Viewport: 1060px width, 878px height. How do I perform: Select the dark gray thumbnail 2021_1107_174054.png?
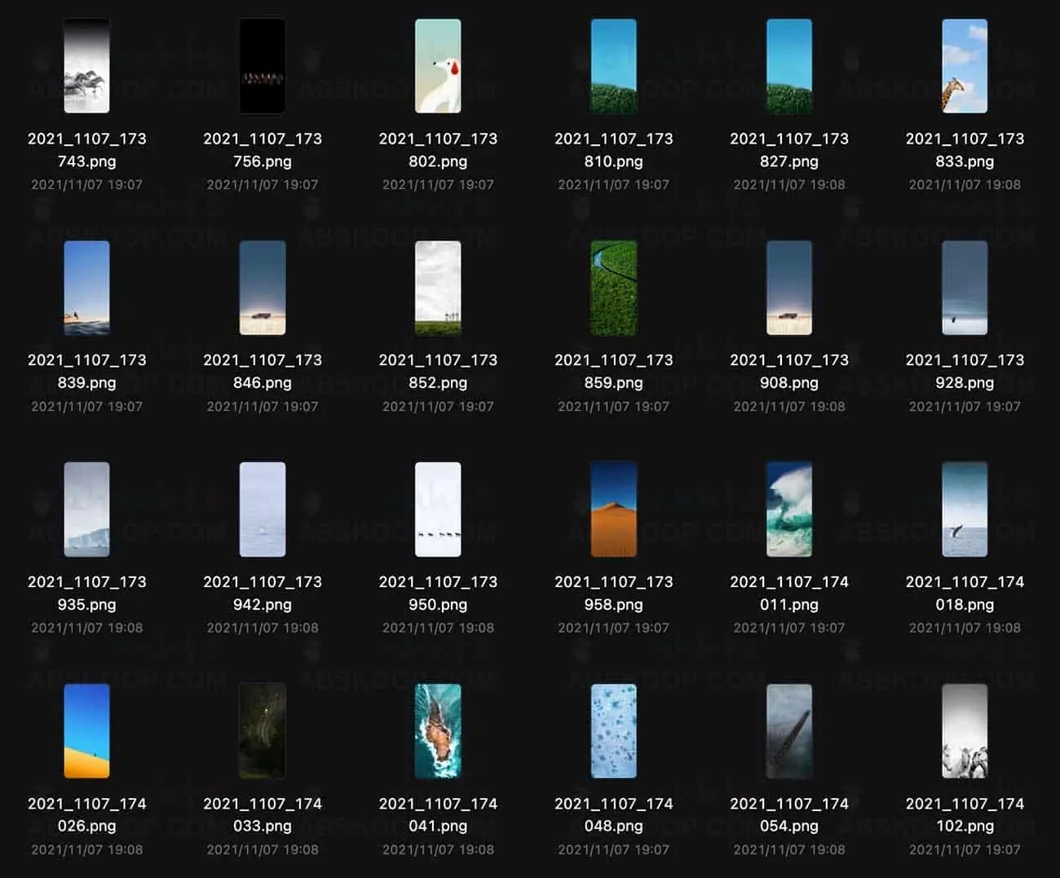click(789, 731)
